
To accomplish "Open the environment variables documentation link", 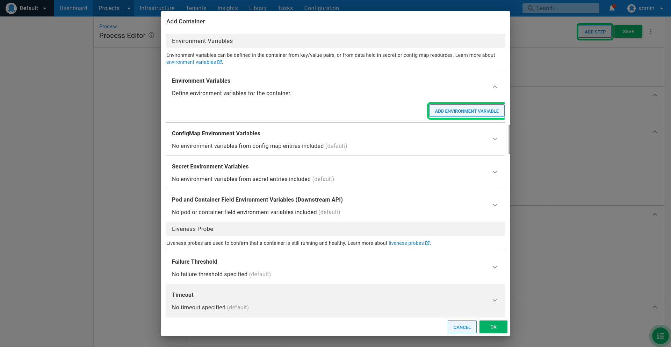I will click(x=191, y=62).
